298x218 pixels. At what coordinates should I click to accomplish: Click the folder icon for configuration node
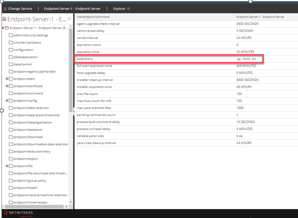[x=11, y=49]
